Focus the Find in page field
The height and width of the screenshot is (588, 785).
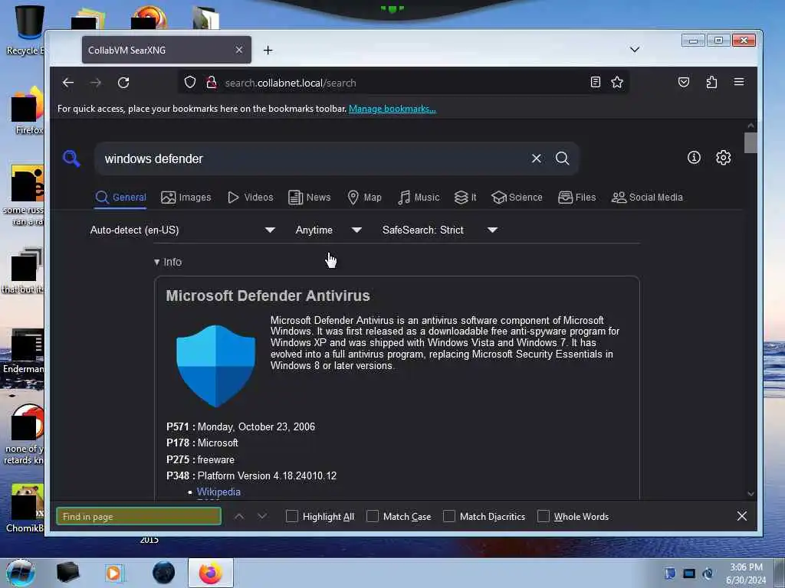139,517
